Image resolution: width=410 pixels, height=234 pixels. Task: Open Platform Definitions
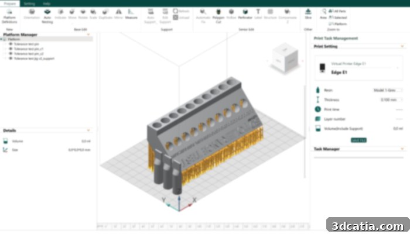pos(9,16)
